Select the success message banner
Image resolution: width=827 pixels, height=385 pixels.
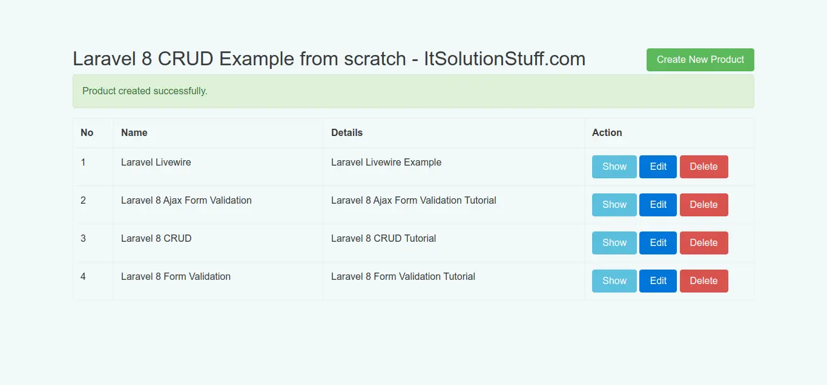pos(413,91)
